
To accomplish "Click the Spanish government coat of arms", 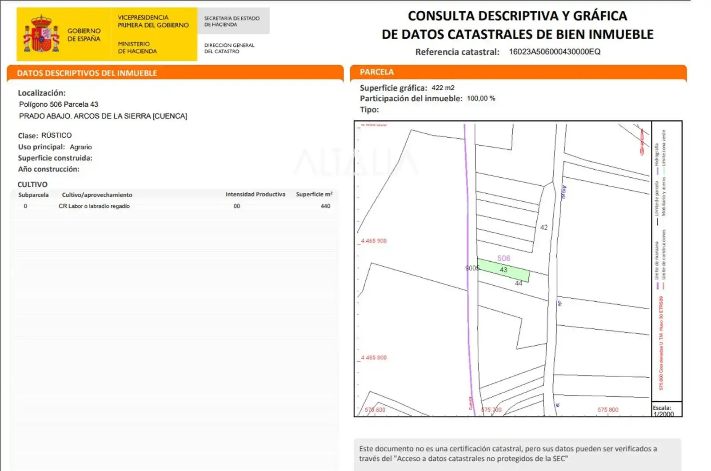I will point(41,33).
